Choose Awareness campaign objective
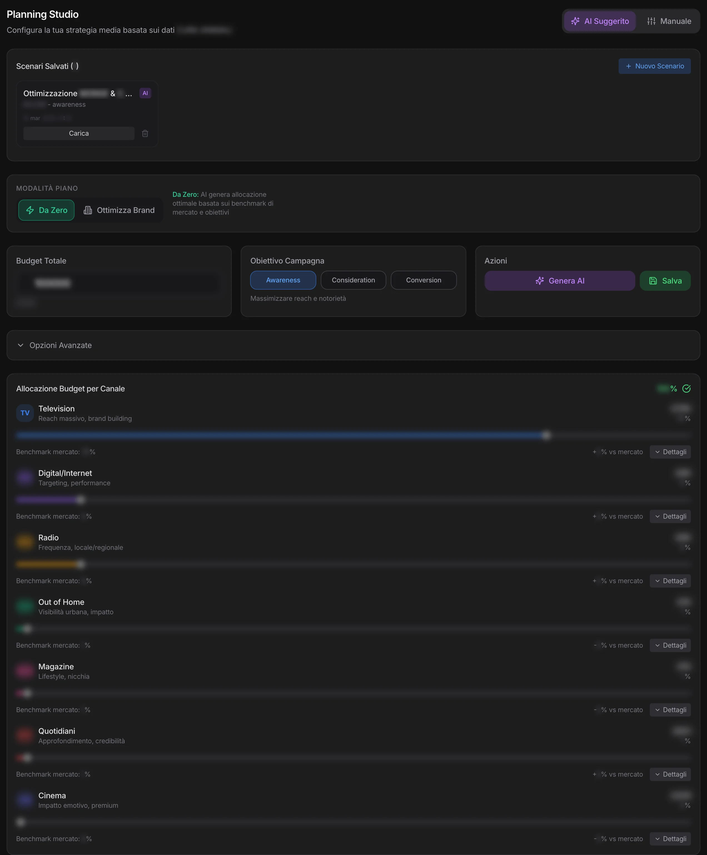 point(283,280)
